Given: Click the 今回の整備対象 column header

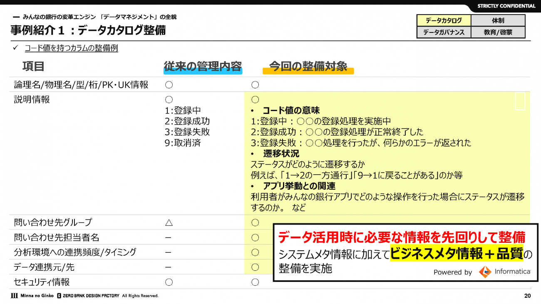Looking at the screenshot, I should click(308, 67).
